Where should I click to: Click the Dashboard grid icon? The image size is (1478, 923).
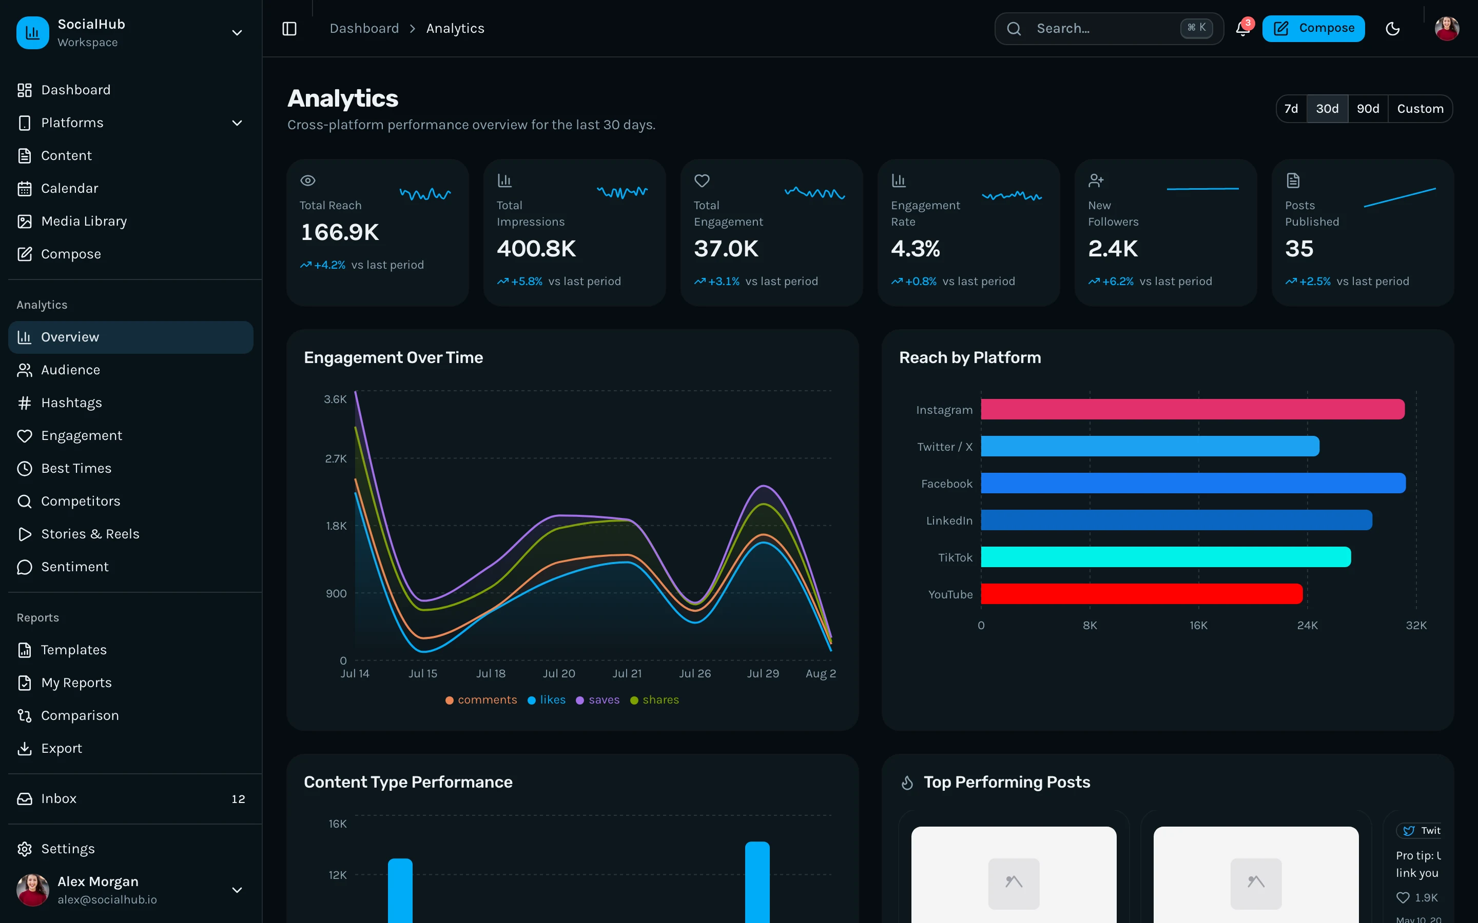click(x=25, y=90)
